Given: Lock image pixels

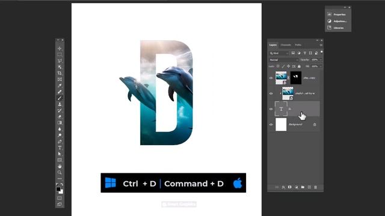Looking at the screenshot, I should tap(283, 66).
